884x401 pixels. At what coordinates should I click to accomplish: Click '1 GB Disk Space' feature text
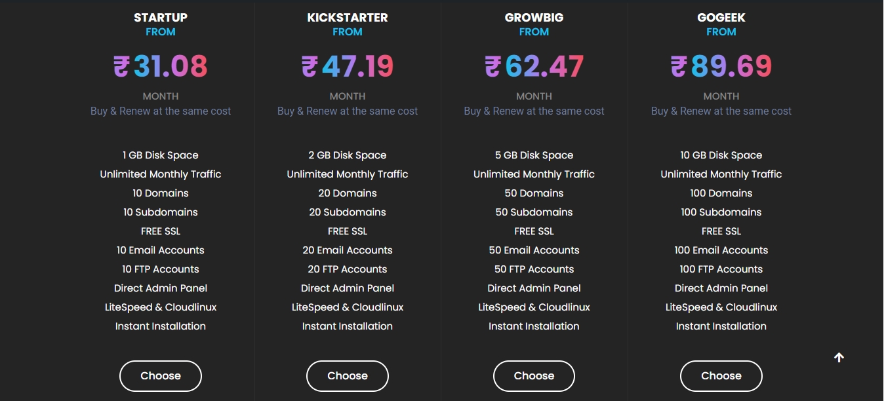(161, 155)
